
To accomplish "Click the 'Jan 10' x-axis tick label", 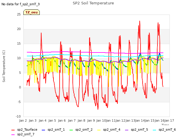I will tap(101, 120).
